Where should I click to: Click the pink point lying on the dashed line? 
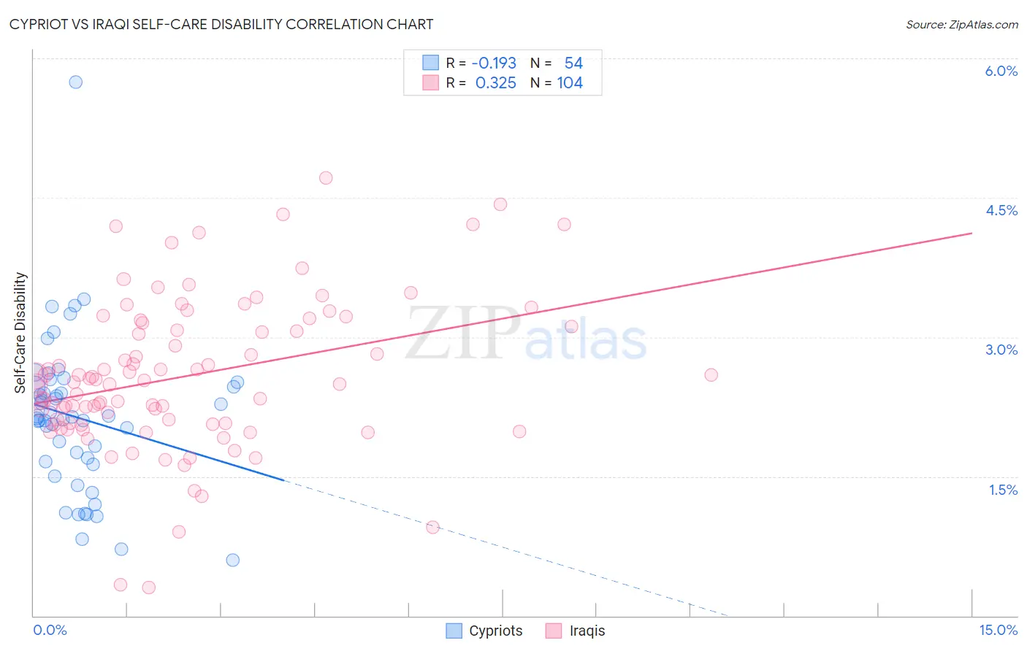(432, 527)
